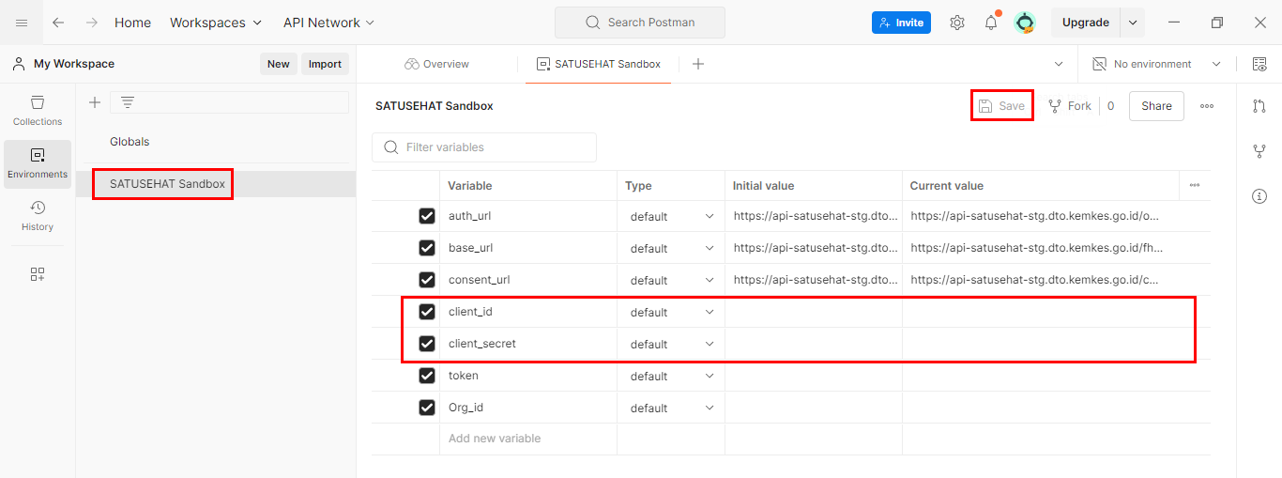Fork the environment
The width and height of the screenshot is (1282, 478).
(1070, 106)
